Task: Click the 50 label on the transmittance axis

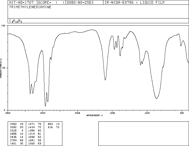Action: [4, 68]
